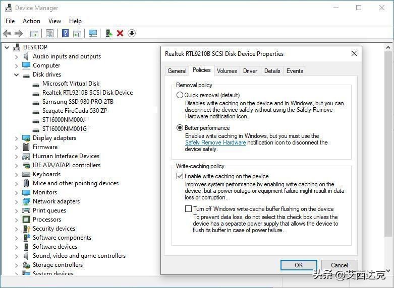Click the Action pane toolbar icon
Screen dimensions: 394x288
coord(77,33)
